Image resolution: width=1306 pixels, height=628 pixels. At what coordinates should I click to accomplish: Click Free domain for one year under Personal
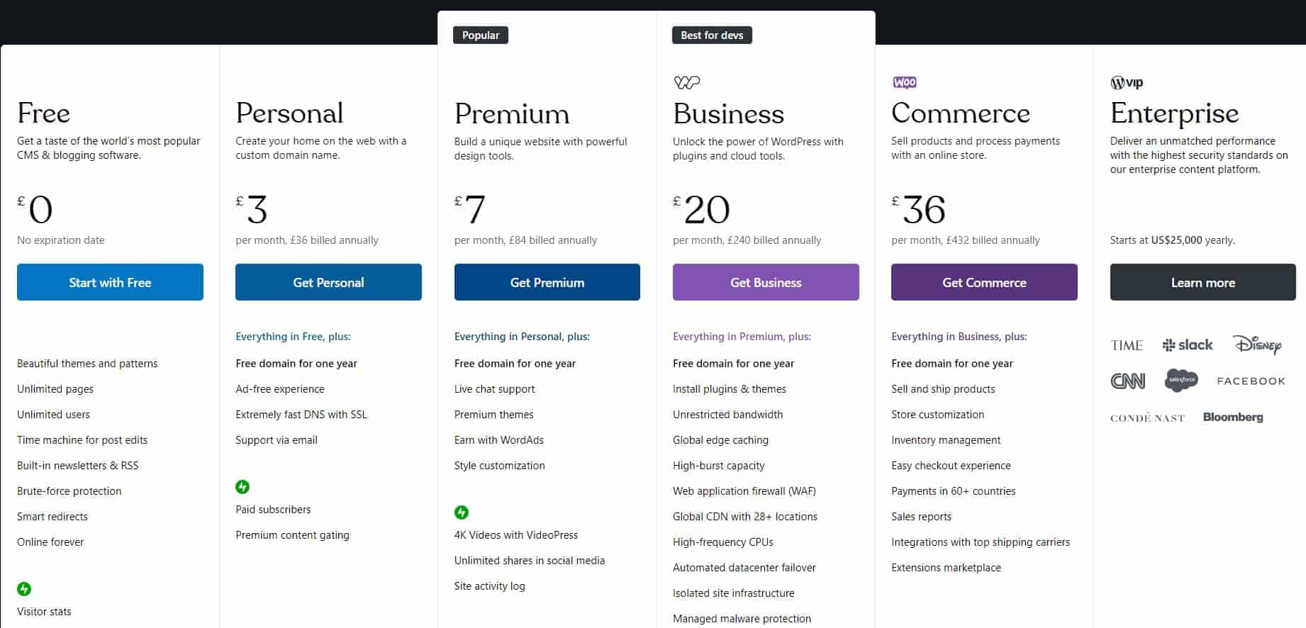point(296,363)
